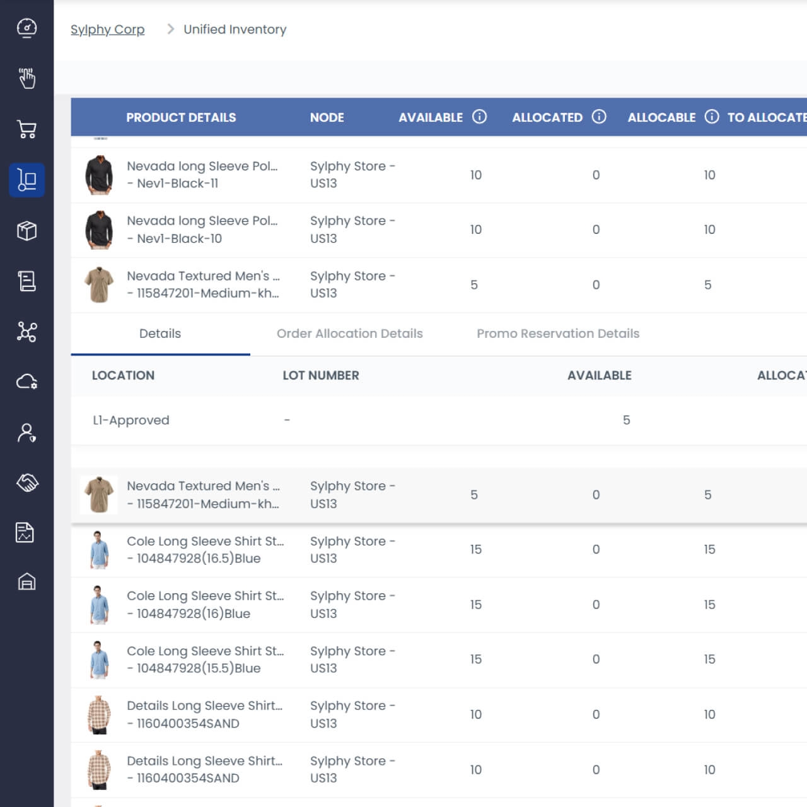Screen dimensions: 807x807
Task: Select the Details tab
Action: (160, 334)
